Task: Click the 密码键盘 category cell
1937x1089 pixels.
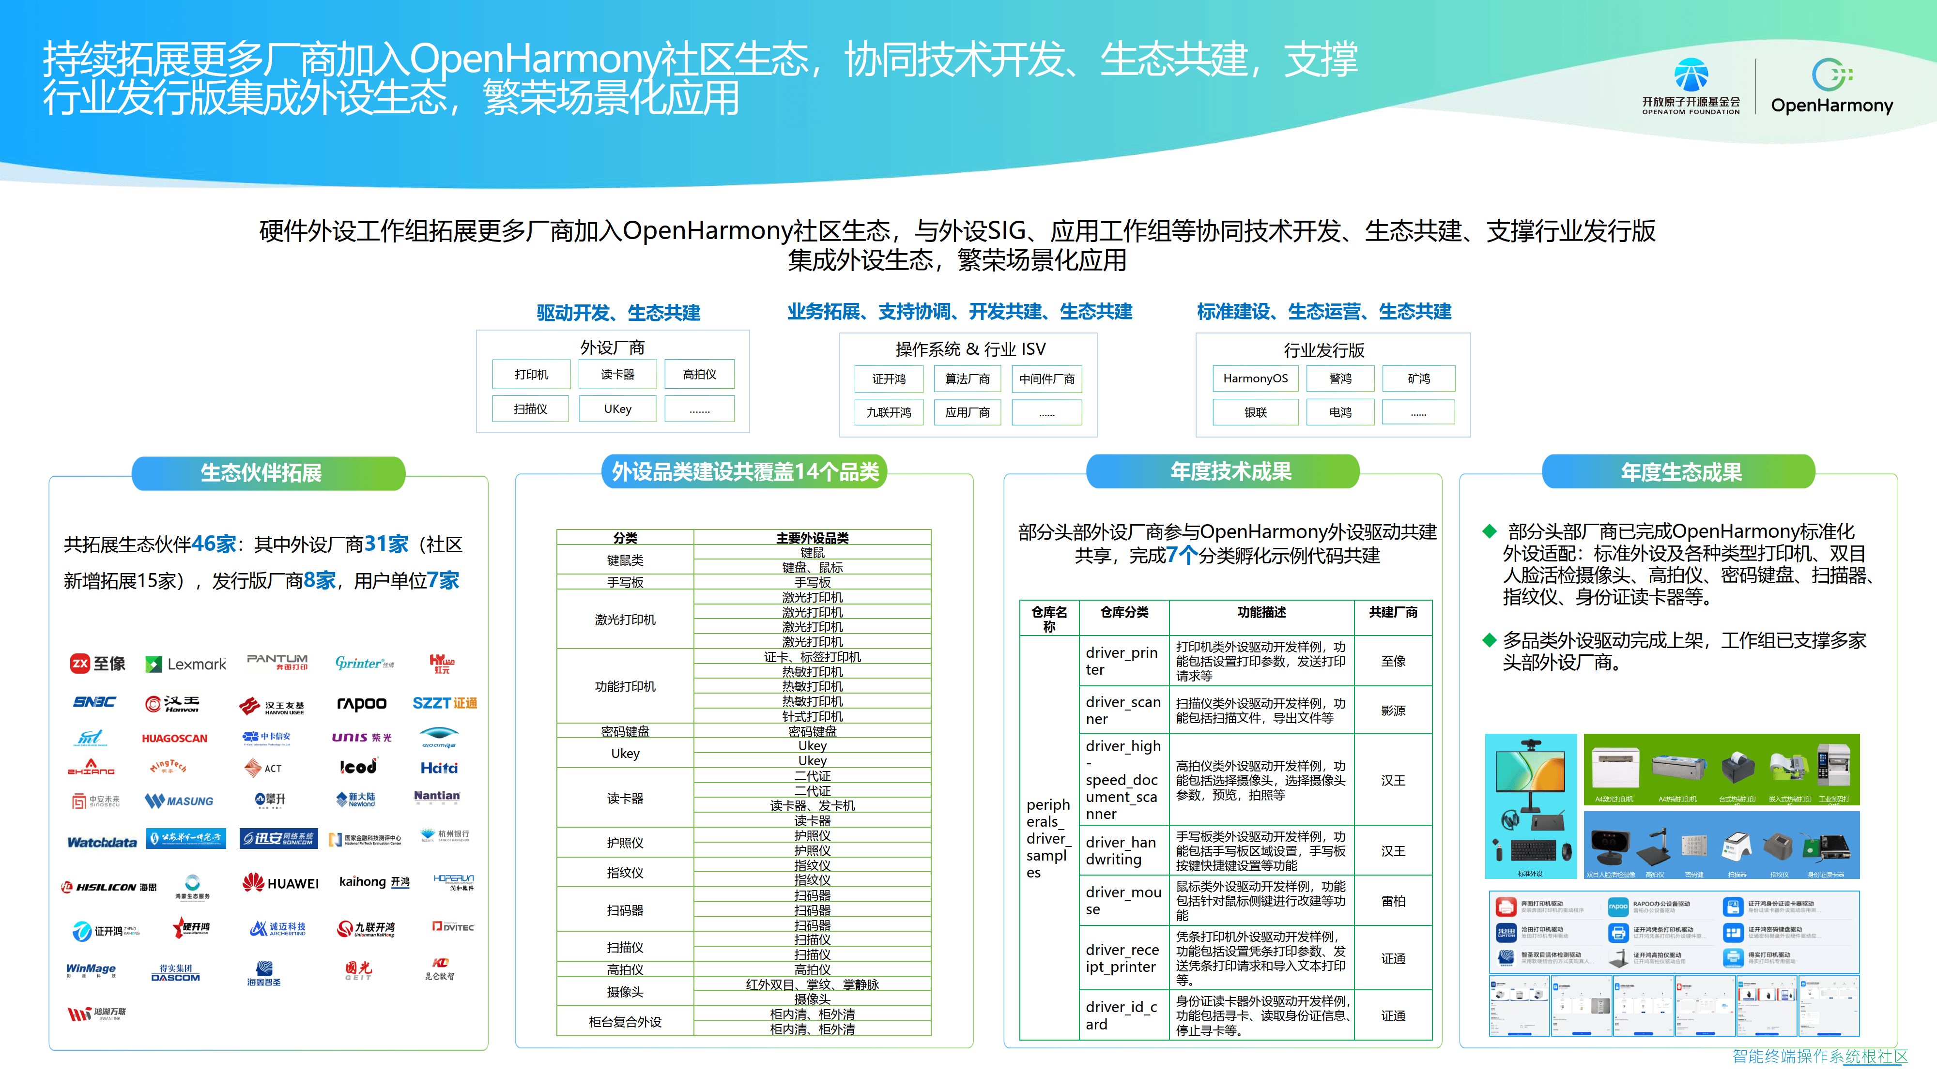Action: (625, 731)
